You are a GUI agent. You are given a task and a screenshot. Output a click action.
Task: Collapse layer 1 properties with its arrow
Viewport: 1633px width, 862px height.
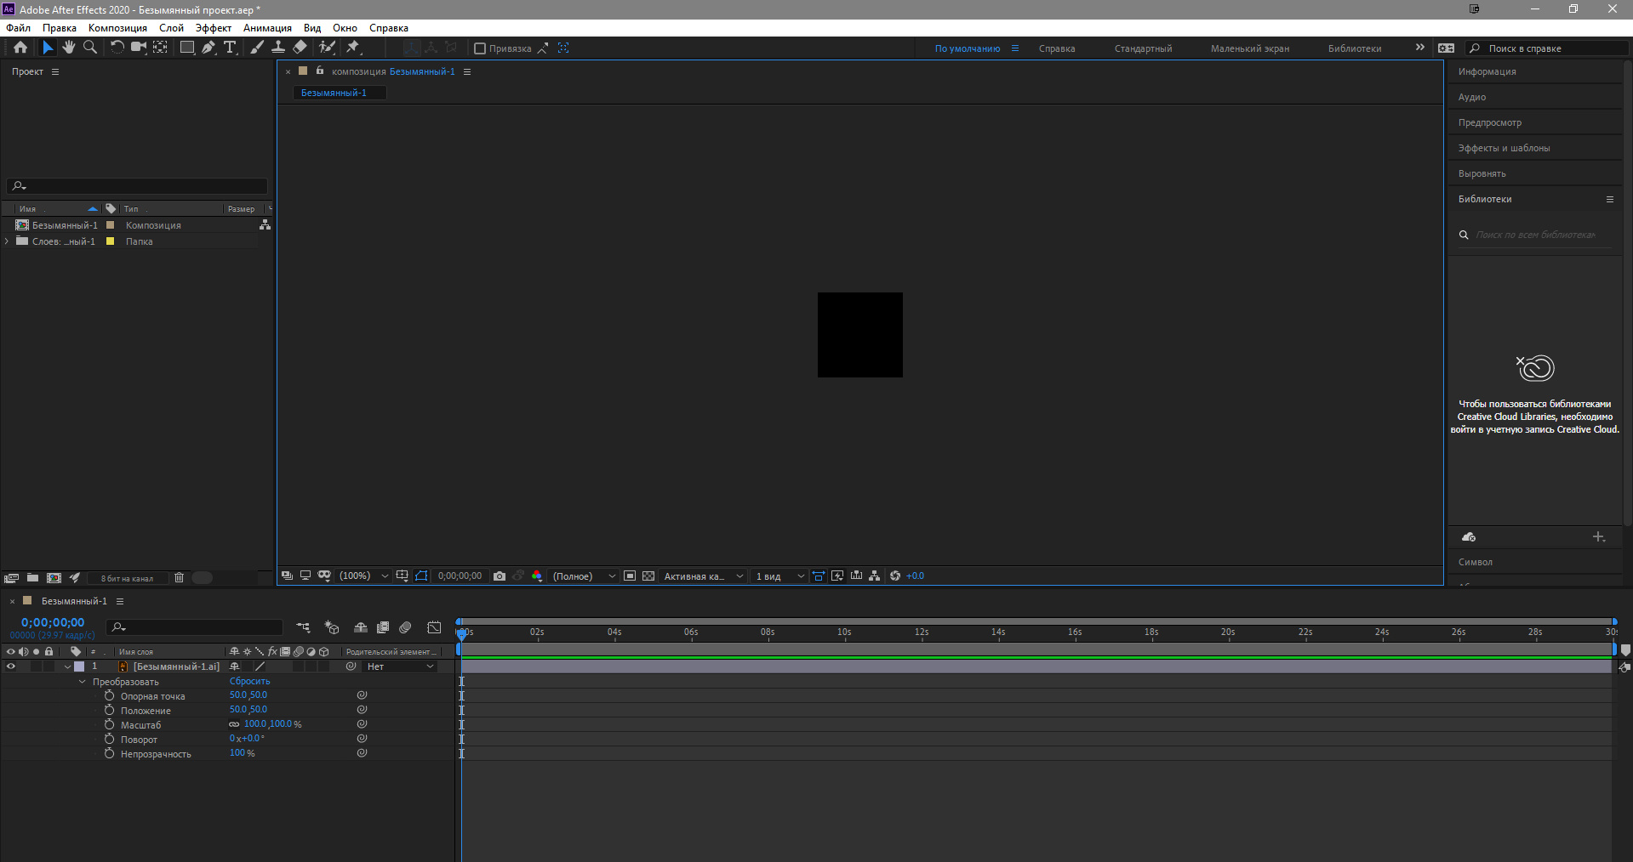(67, 666)
